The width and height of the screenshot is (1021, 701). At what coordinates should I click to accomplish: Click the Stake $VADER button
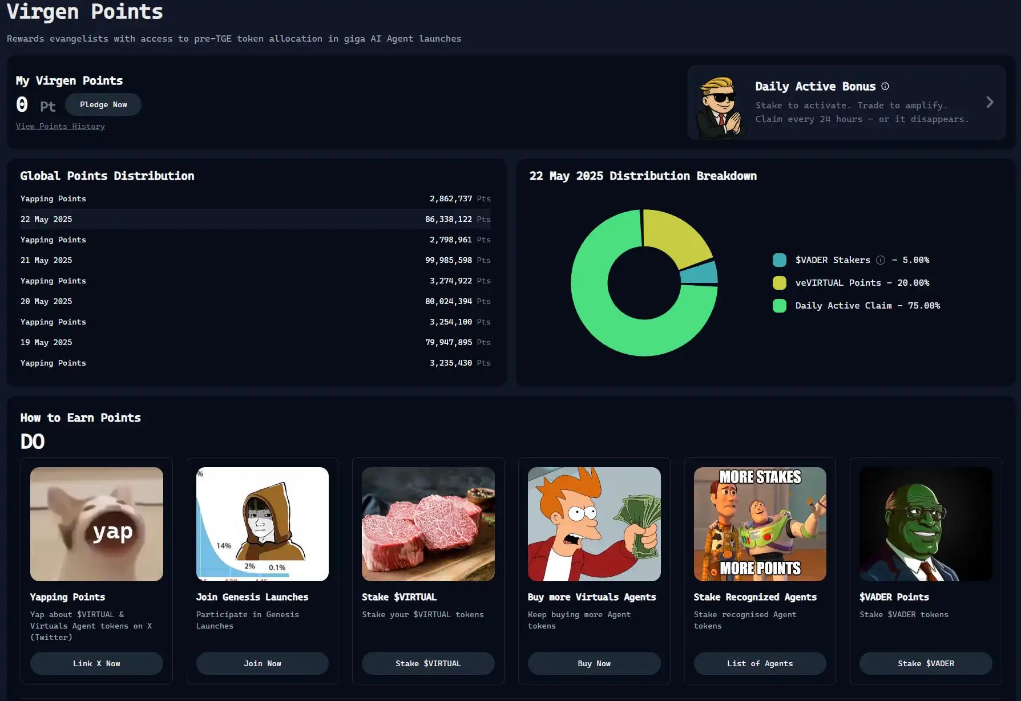(926, 664)
